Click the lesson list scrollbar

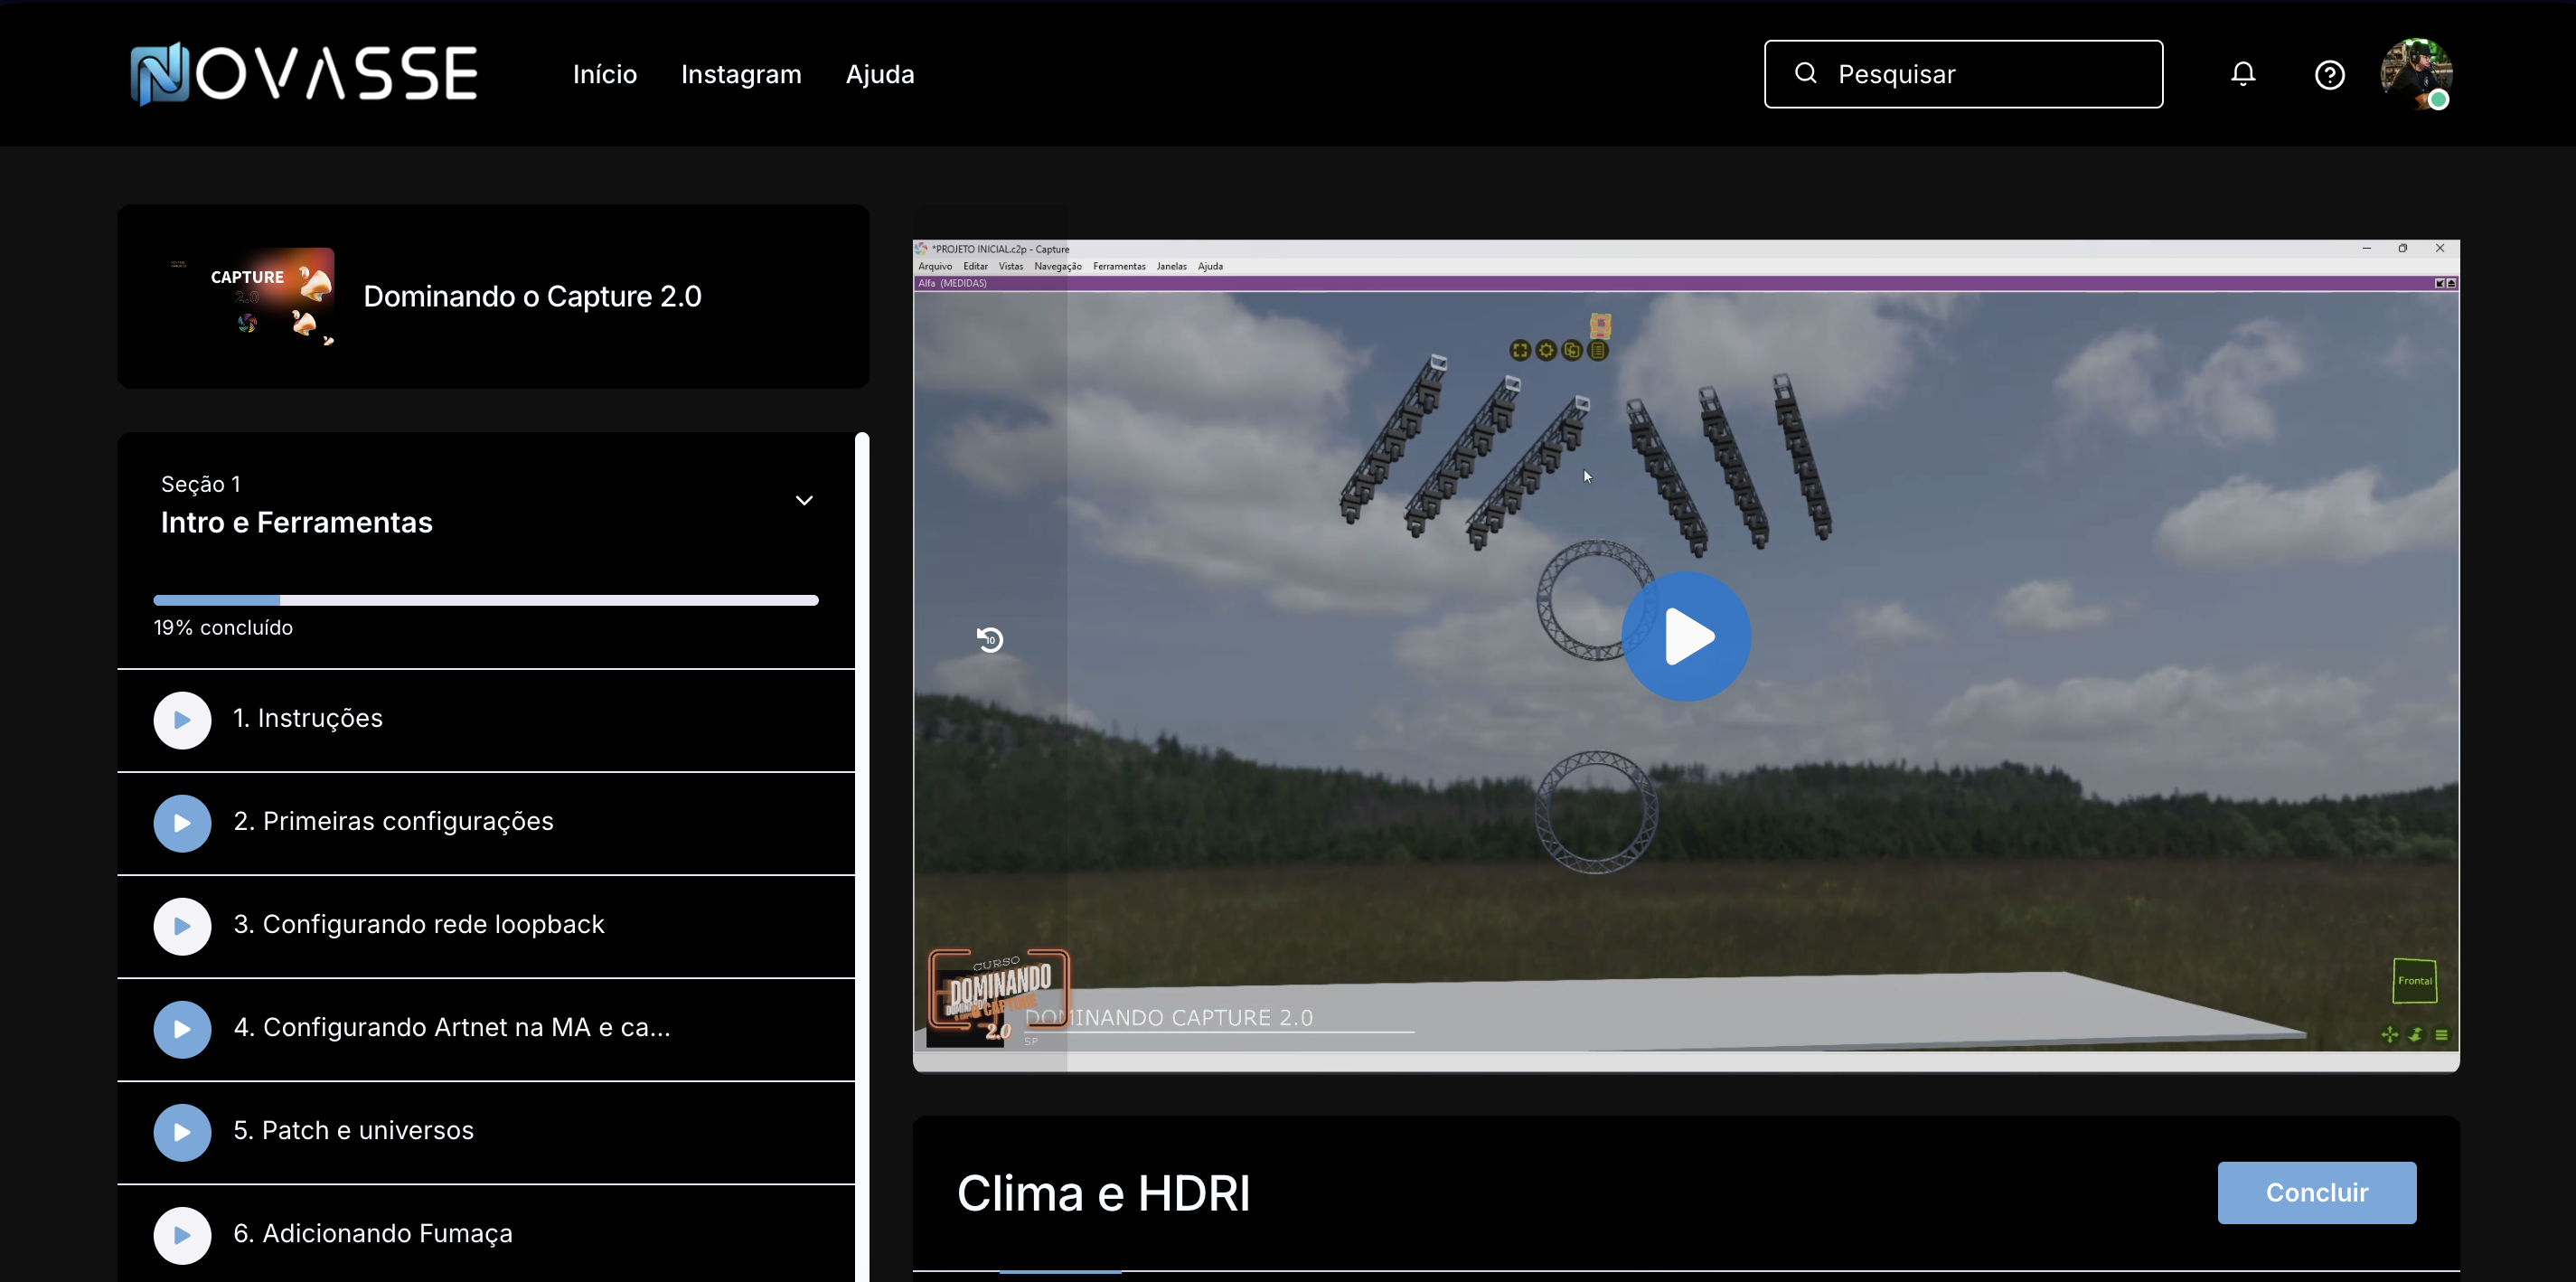(862, 856)
